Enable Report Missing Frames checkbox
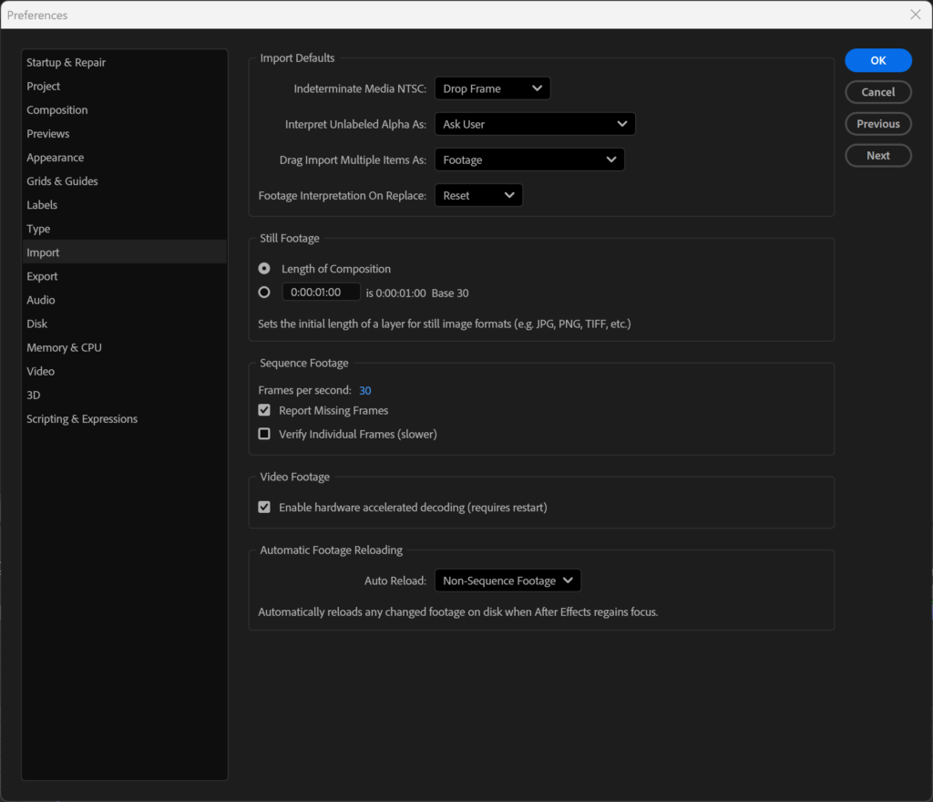933x802 pixels. pos(264,410)
